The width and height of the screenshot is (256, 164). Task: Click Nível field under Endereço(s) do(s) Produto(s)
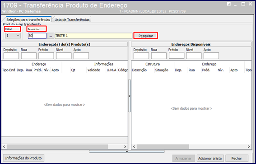[64, 56]
